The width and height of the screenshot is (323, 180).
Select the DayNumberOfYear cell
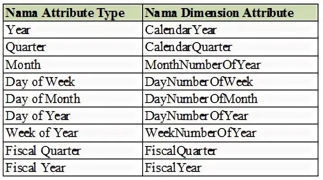230,116
